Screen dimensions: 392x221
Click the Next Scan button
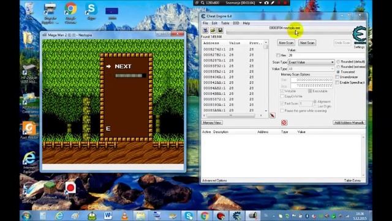tap(307, 43)
